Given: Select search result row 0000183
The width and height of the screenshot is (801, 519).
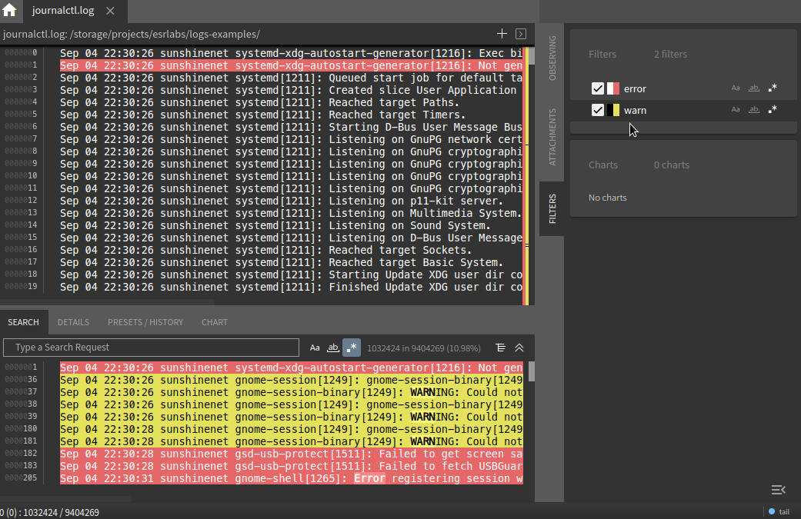Looking at the screenshot, I should (x=291, y=466).
